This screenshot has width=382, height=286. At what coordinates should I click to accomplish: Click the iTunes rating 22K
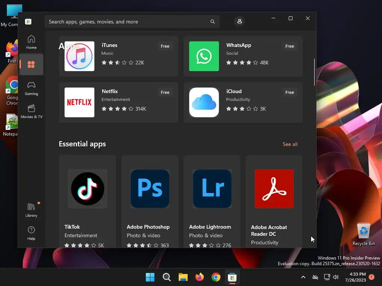tap(123, 63)
